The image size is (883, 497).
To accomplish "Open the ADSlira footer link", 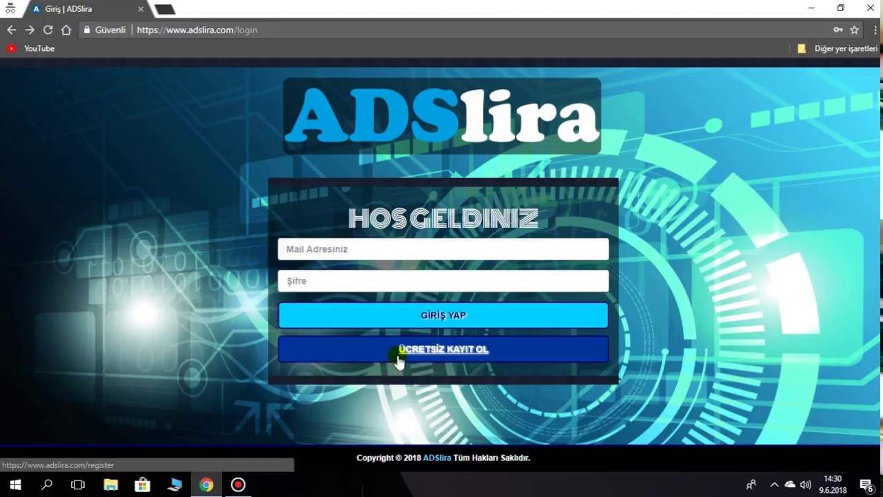I will point(437,458).
